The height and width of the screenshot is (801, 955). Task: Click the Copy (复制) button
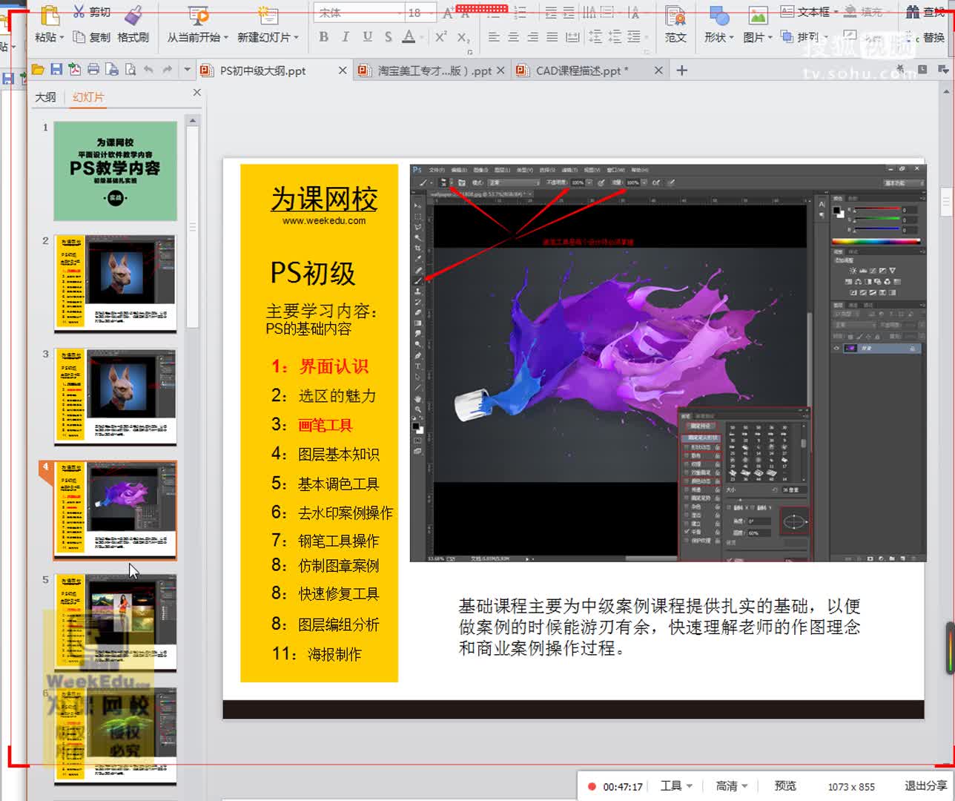tap(92, 37)
